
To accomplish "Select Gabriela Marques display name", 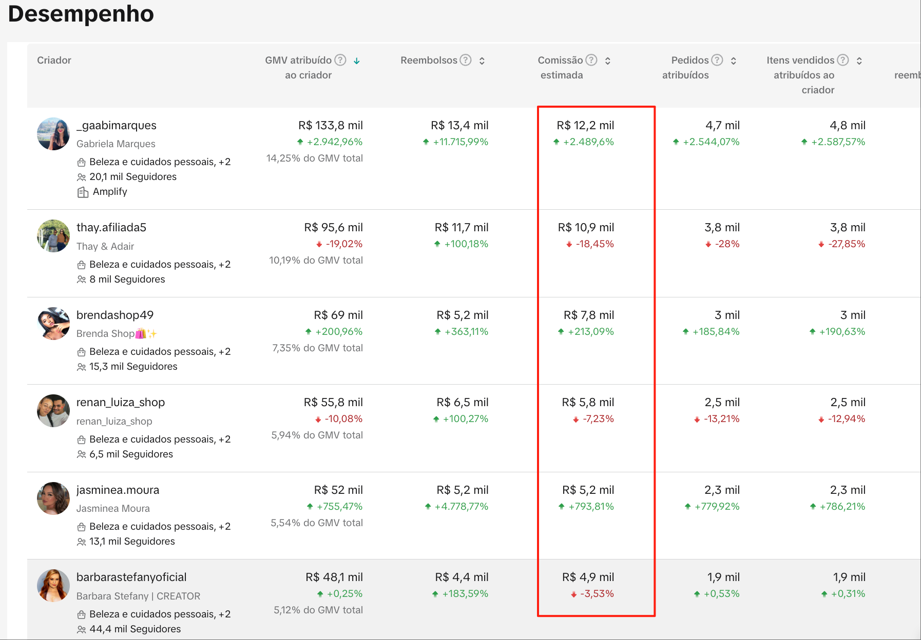I will point(116,144).
